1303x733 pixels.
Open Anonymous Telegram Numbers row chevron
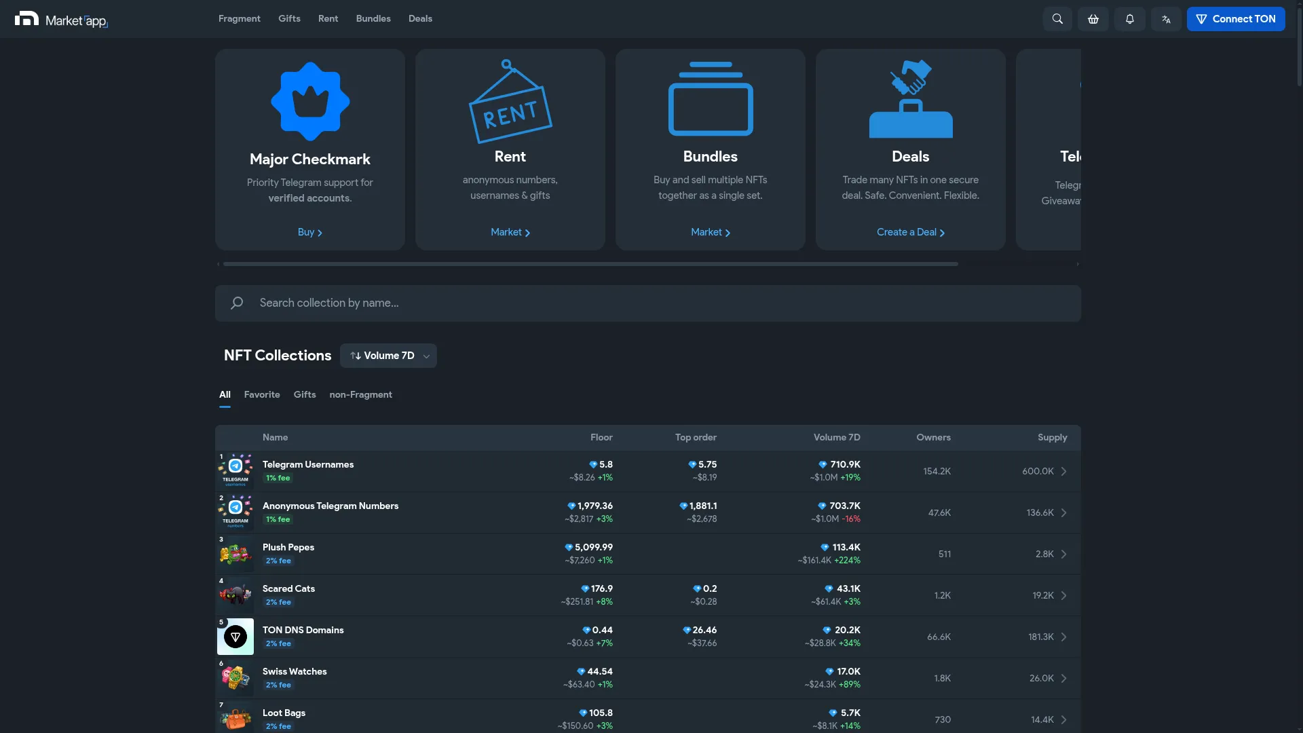click(x=1064, y=512)
